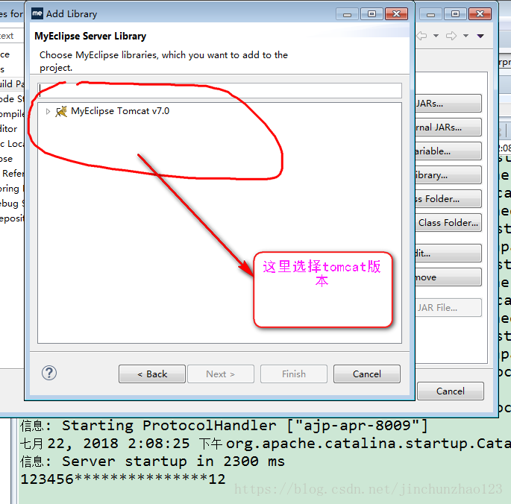Select the MyEclipse Tomcat v7.0 library

(x=120, y=111)
